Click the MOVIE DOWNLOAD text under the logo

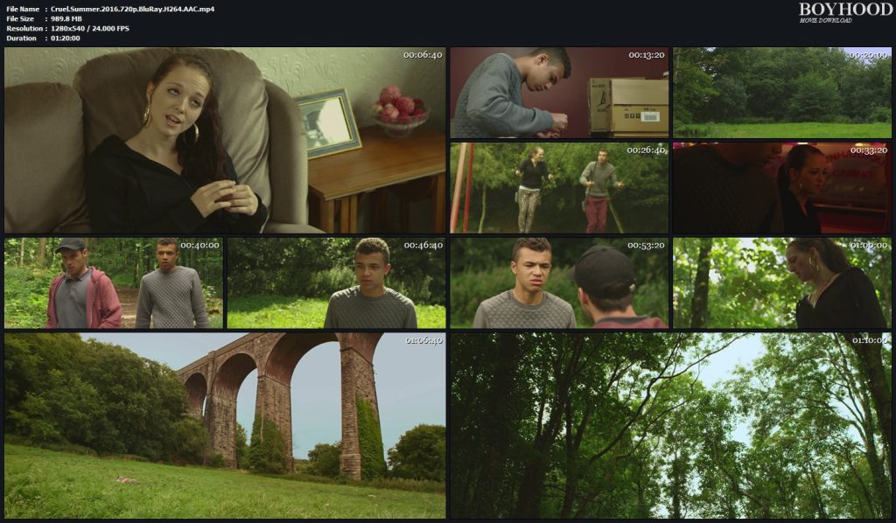point(825,20)
